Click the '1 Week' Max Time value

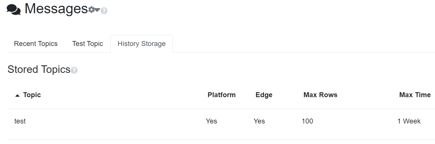(409, 121)
